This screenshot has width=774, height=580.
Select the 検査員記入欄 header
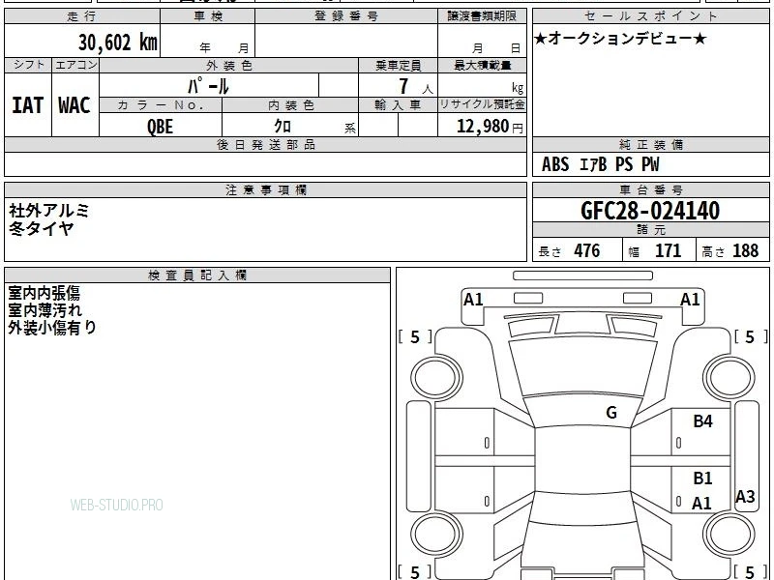pyautogui.click(x=197, y=275)
